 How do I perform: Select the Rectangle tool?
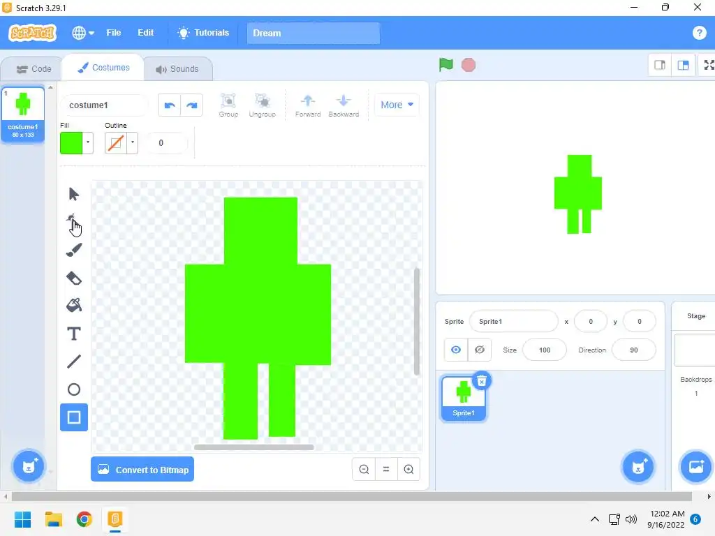click(74, 417)
